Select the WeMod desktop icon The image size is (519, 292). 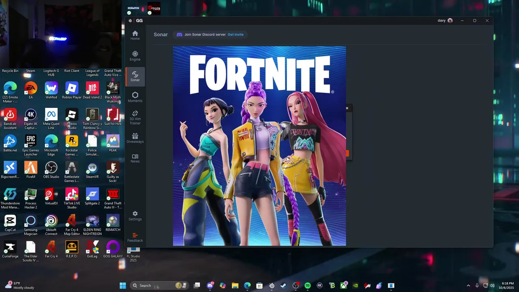pos(51,90)
